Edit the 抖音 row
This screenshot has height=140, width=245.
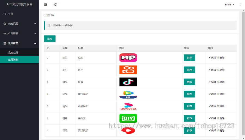click(x=212, y=82)
